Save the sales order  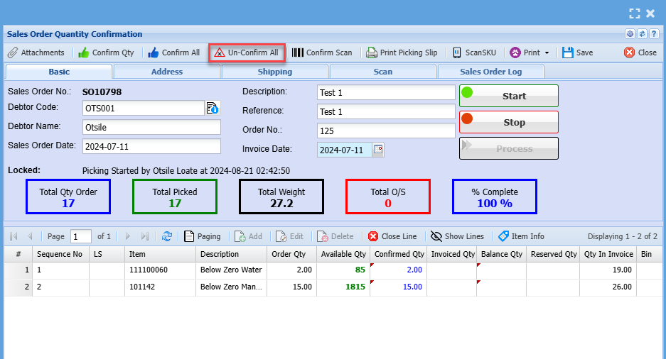click(577, 53)
